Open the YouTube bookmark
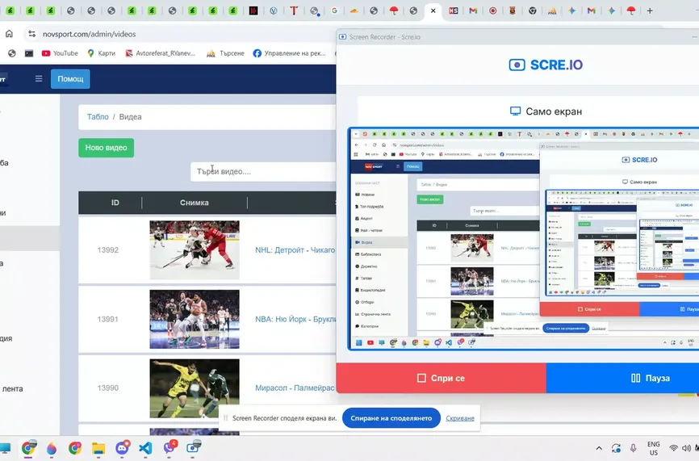699x461 pixels. click(59, 53)
